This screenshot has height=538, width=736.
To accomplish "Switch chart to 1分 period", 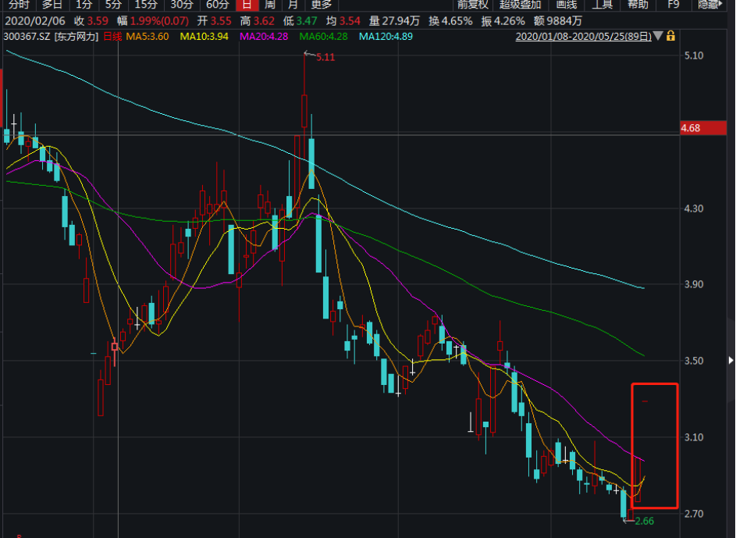I will (84, 4).
